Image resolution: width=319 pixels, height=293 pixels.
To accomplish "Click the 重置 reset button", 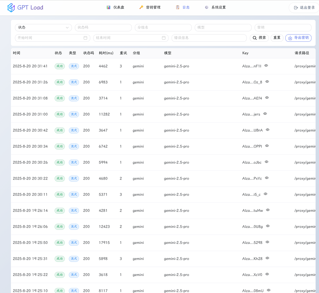I will (277, 38).
